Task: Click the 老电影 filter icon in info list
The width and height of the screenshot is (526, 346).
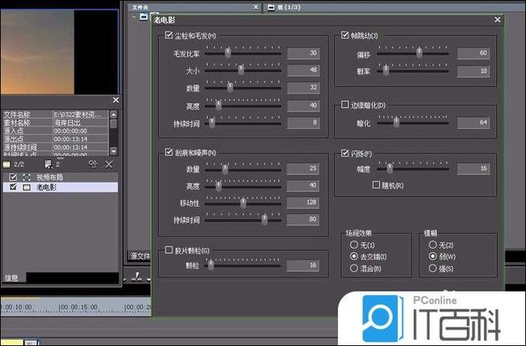Action: (27, 187)
